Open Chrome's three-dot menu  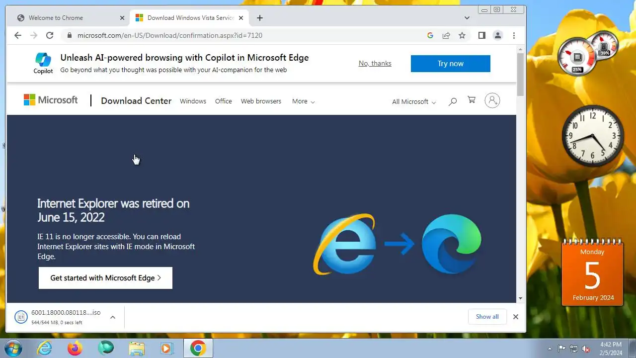[514, 35]
